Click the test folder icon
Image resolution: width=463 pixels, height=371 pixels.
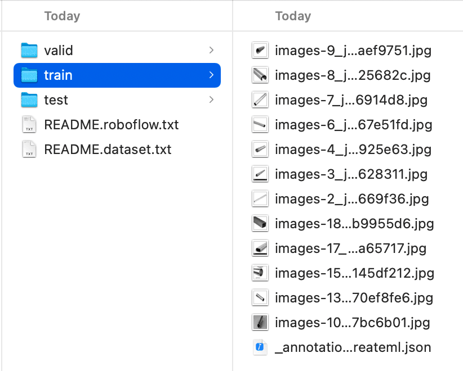click(29, 100)
